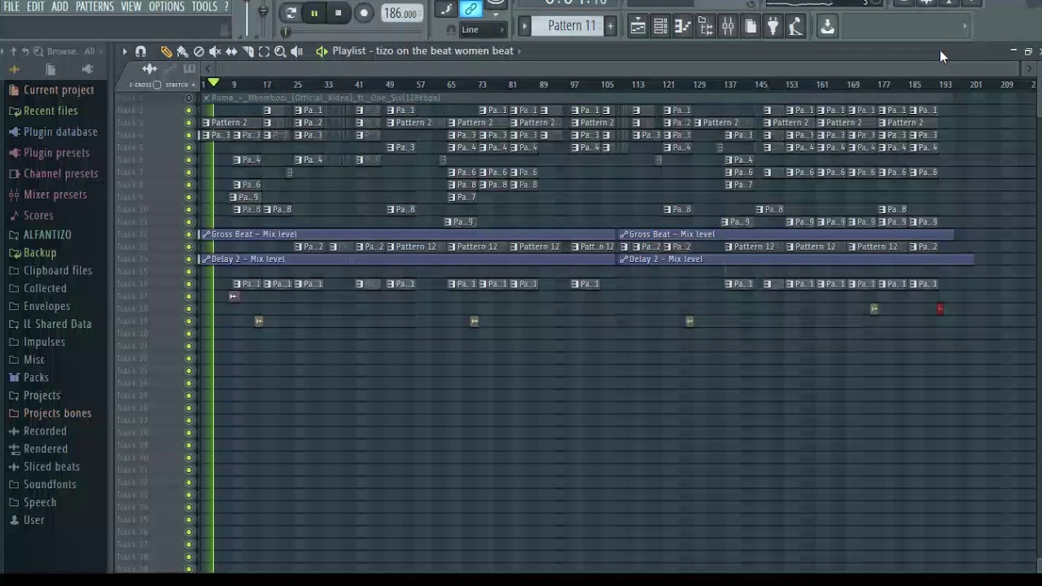Open the TOOLS menu

[205, 7]
